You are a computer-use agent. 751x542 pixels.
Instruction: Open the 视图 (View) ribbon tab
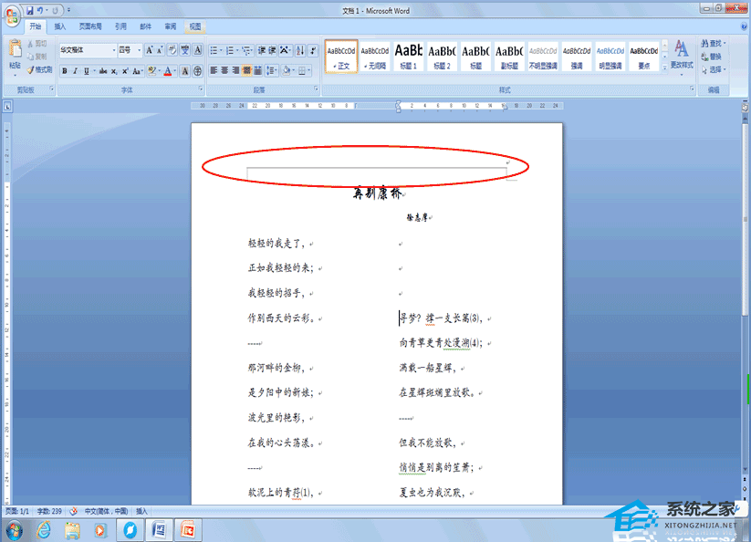(195, 26)
